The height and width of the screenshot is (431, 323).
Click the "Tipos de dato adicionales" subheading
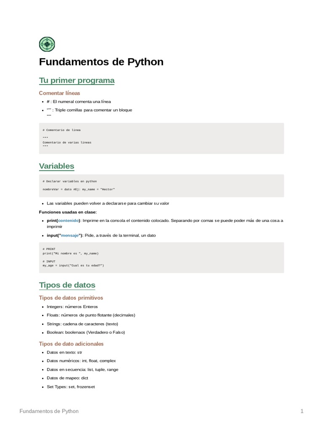[x=71, y=344]
